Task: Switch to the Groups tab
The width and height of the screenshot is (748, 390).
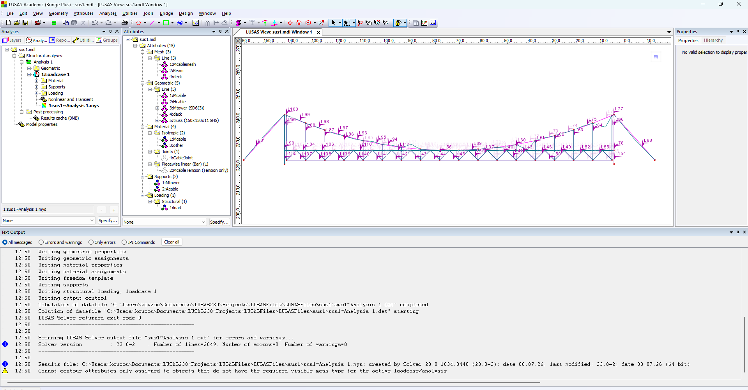Action: [x=107, y=40]
